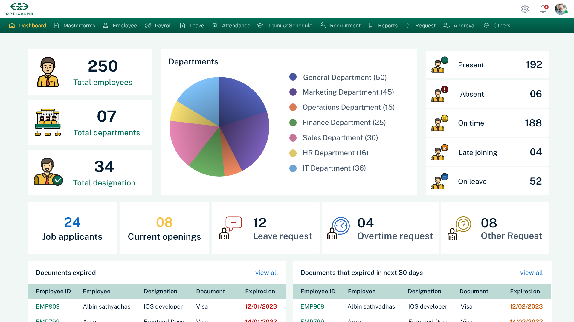Click the Total departments building icon
574x322 pixels.
pos(48,122)
